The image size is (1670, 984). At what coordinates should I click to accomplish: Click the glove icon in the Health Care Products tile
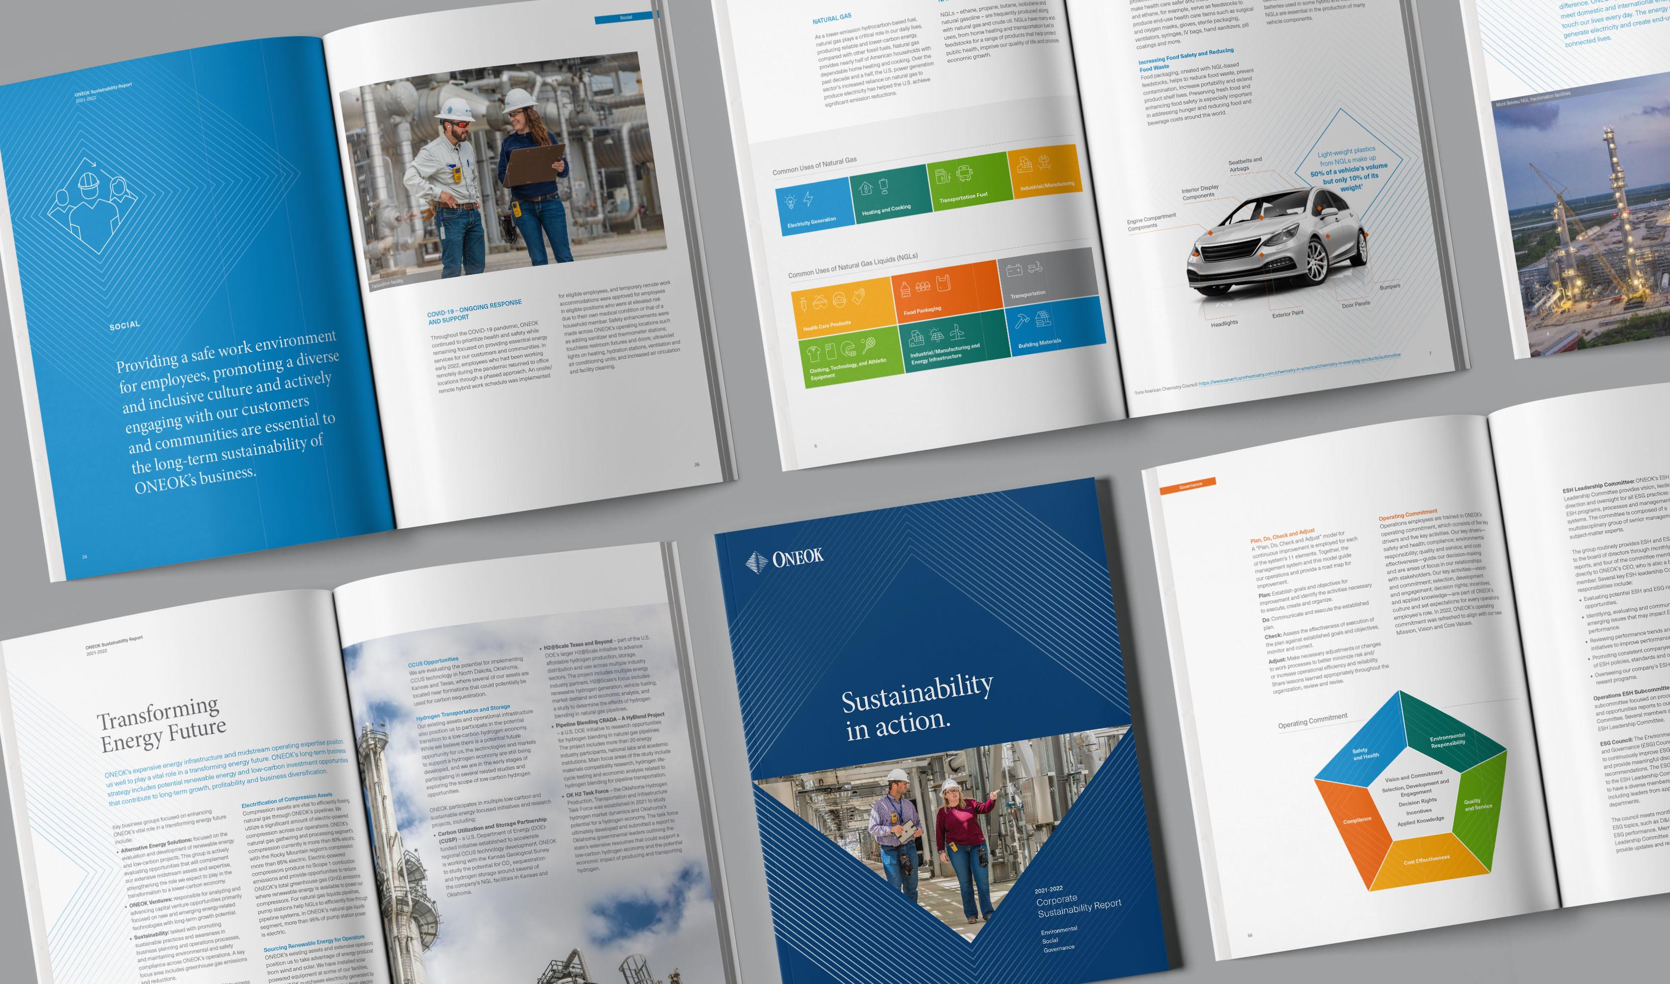[858, 296]
